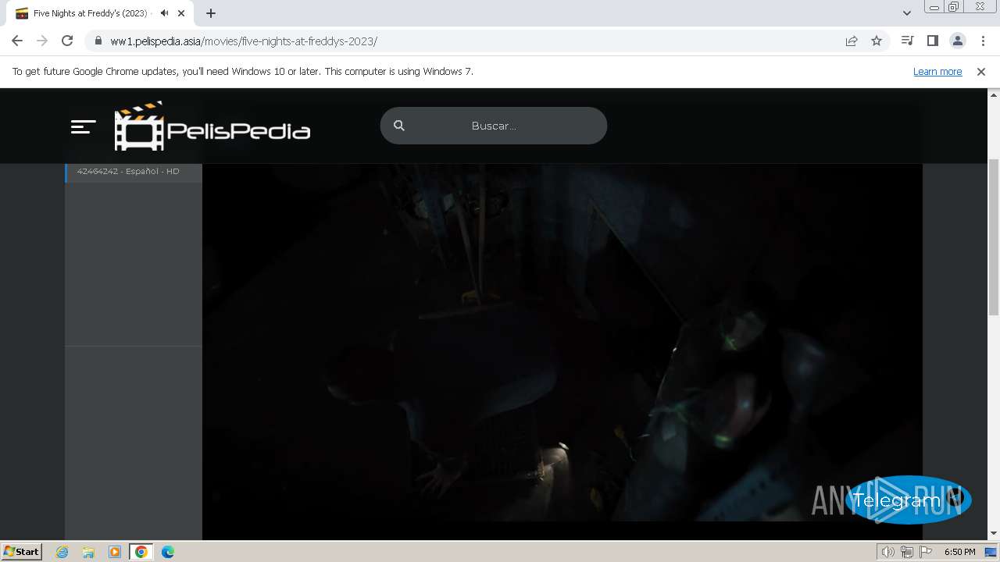The width and height of the screenshot is (1000, 562).
Task: Mute the Five Nights at Freddy's tab
Action: tap(164, 13)
